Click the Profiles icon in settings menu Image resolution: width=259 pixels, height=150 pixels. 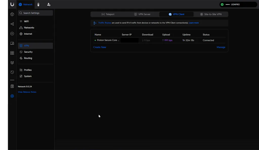pyautogui.click(x=21, y=70)
